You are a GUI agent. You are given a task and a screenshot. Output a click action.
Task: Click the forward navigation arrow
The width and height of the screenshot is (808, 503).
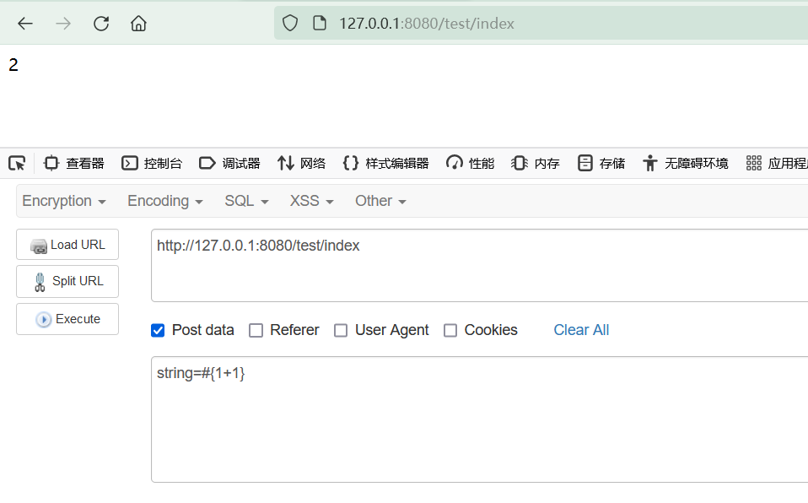(x=63, y=24)
